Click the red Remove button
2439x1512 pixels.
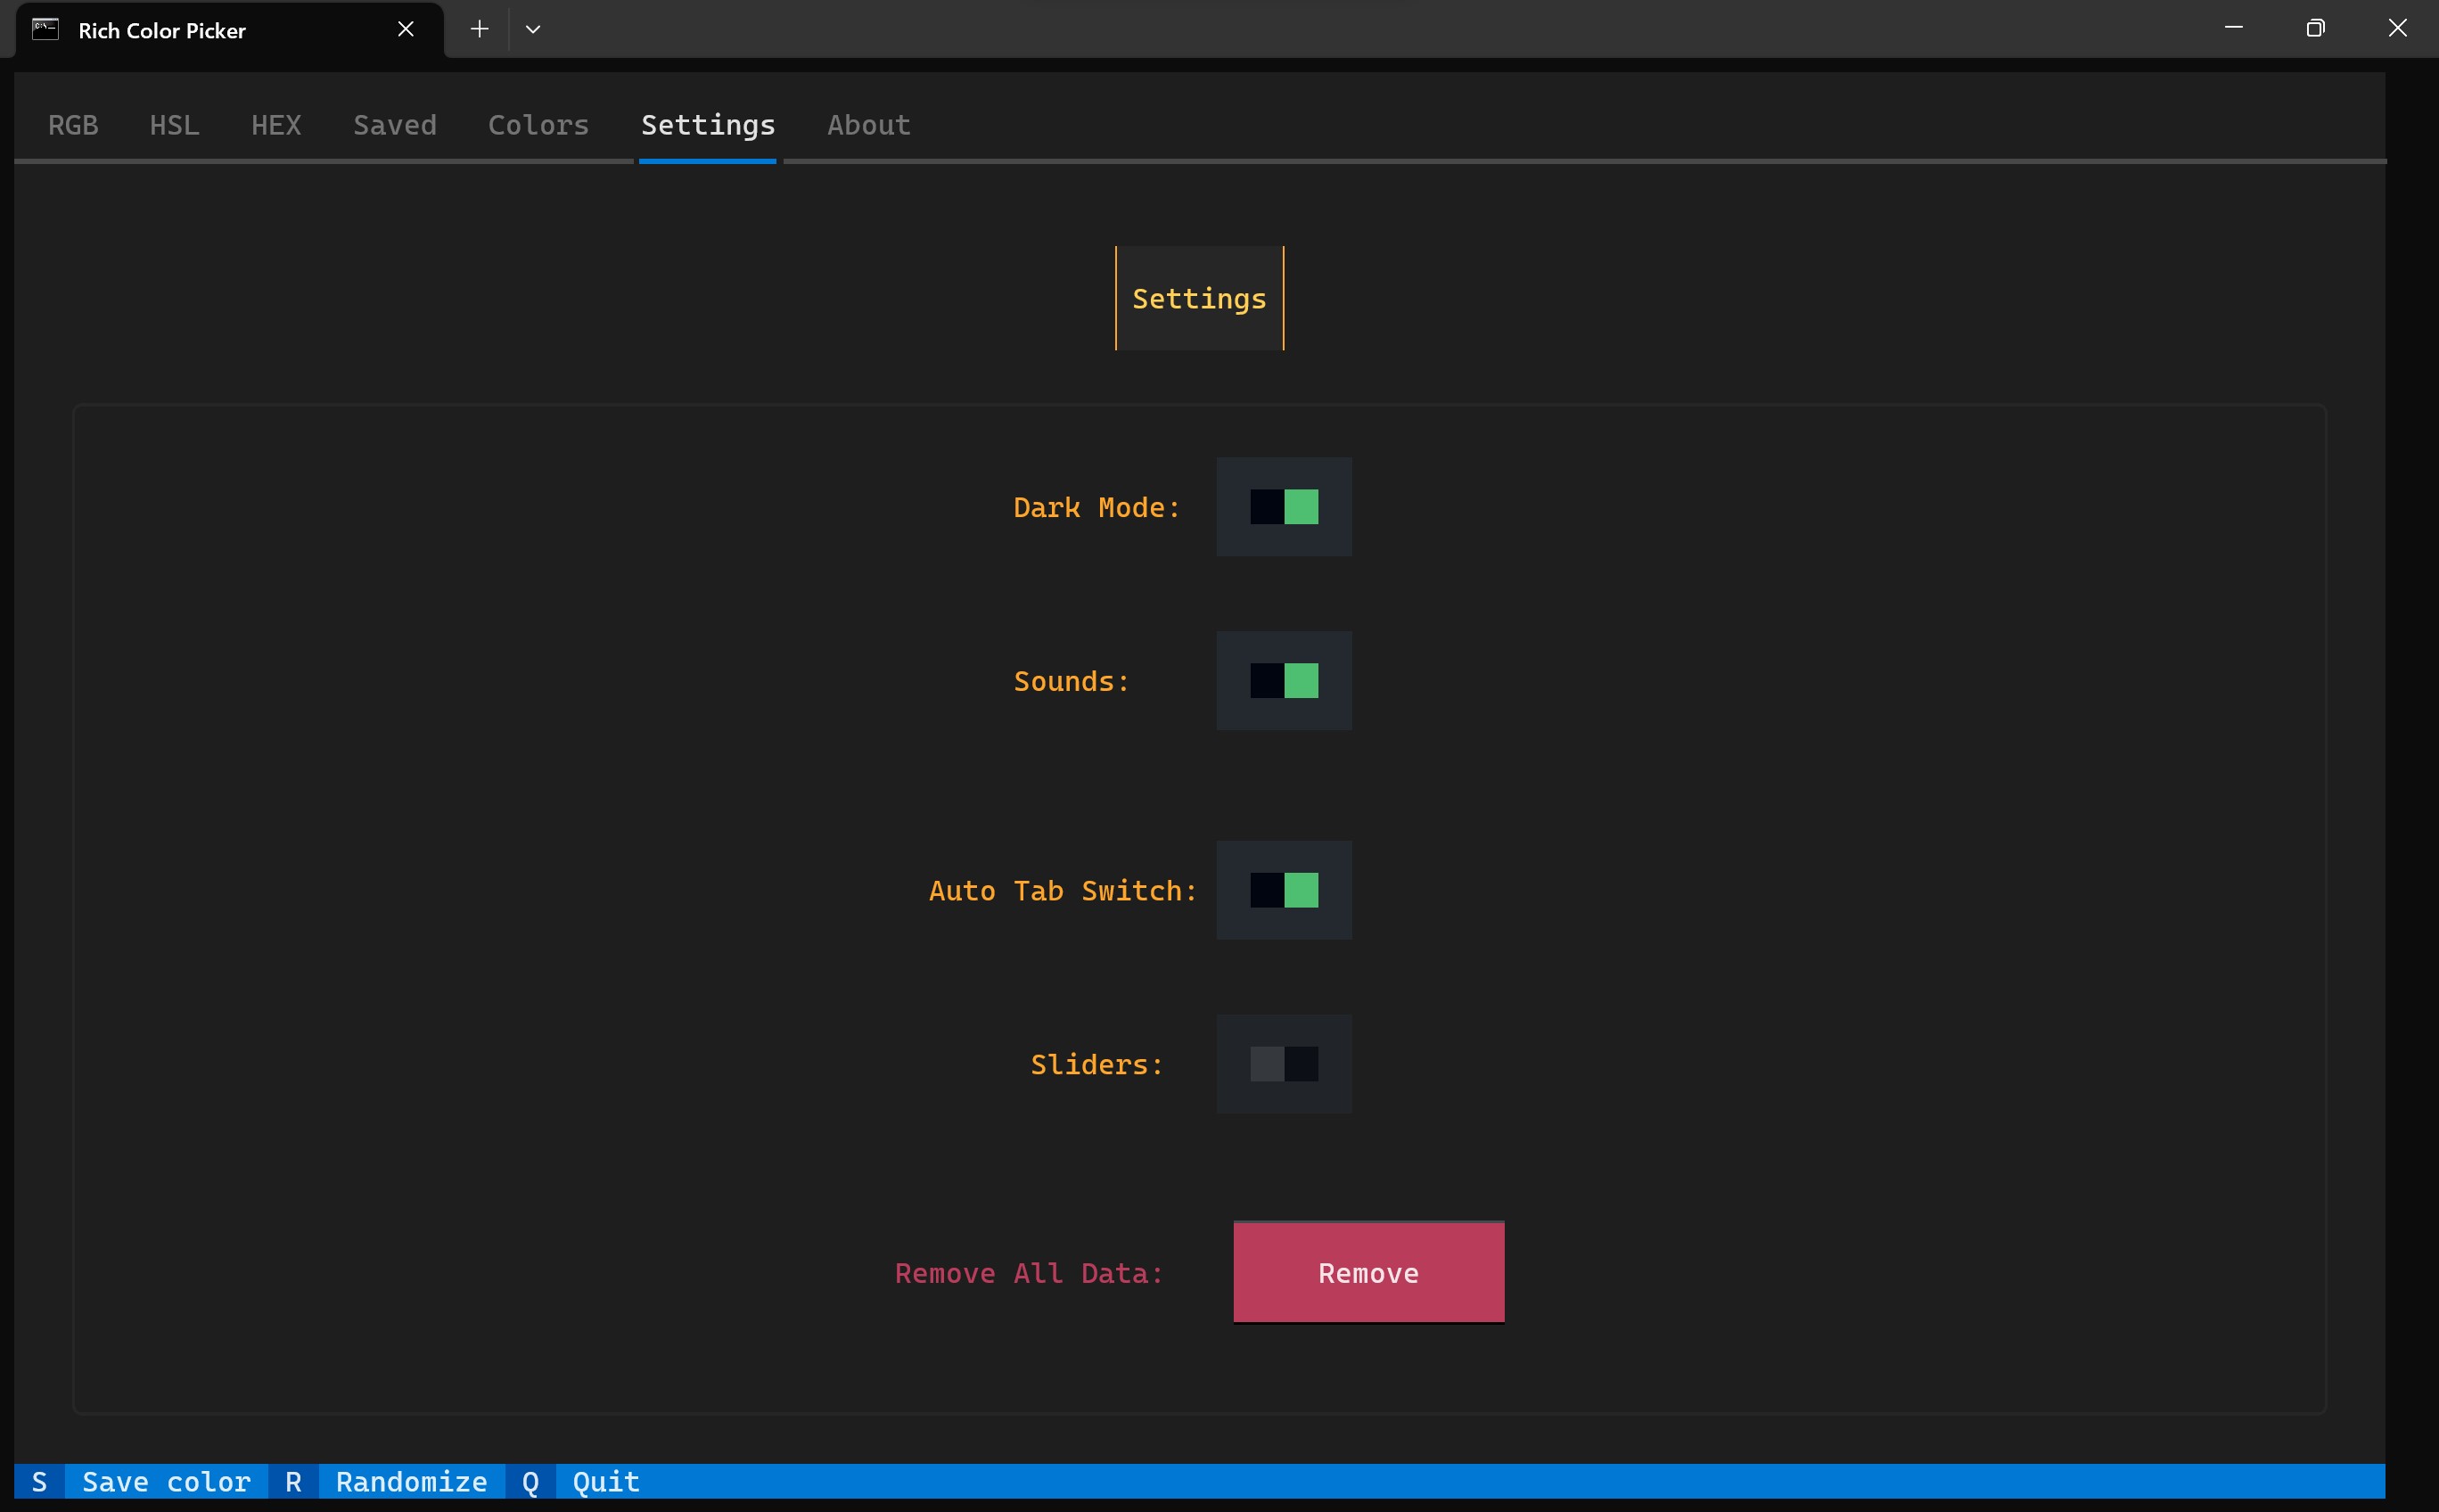(x=1368, y=1272)
